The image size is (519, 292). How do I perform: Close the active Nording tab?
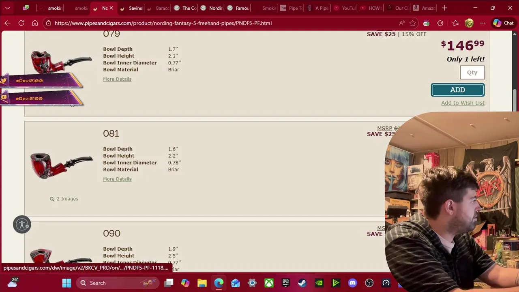(111, 8)
